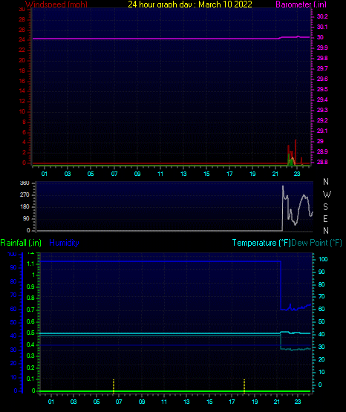Click the Rainfall (.in) legend label
346x412 pixels.
coord(21,243)
